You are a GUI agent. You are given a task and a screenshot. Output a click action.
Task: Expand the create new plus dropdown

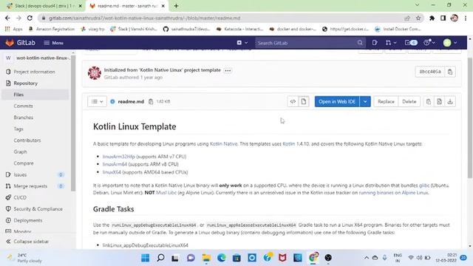(242, 43)
